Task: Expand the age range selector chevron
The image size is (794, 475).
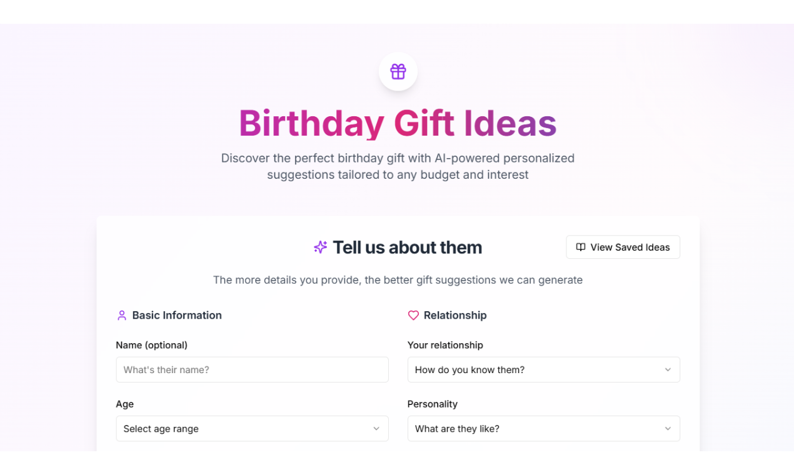Action: point(376,429)
